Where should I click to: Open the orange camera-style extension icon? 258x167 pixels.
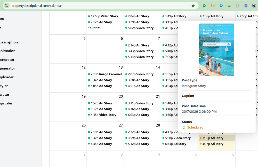213,6
